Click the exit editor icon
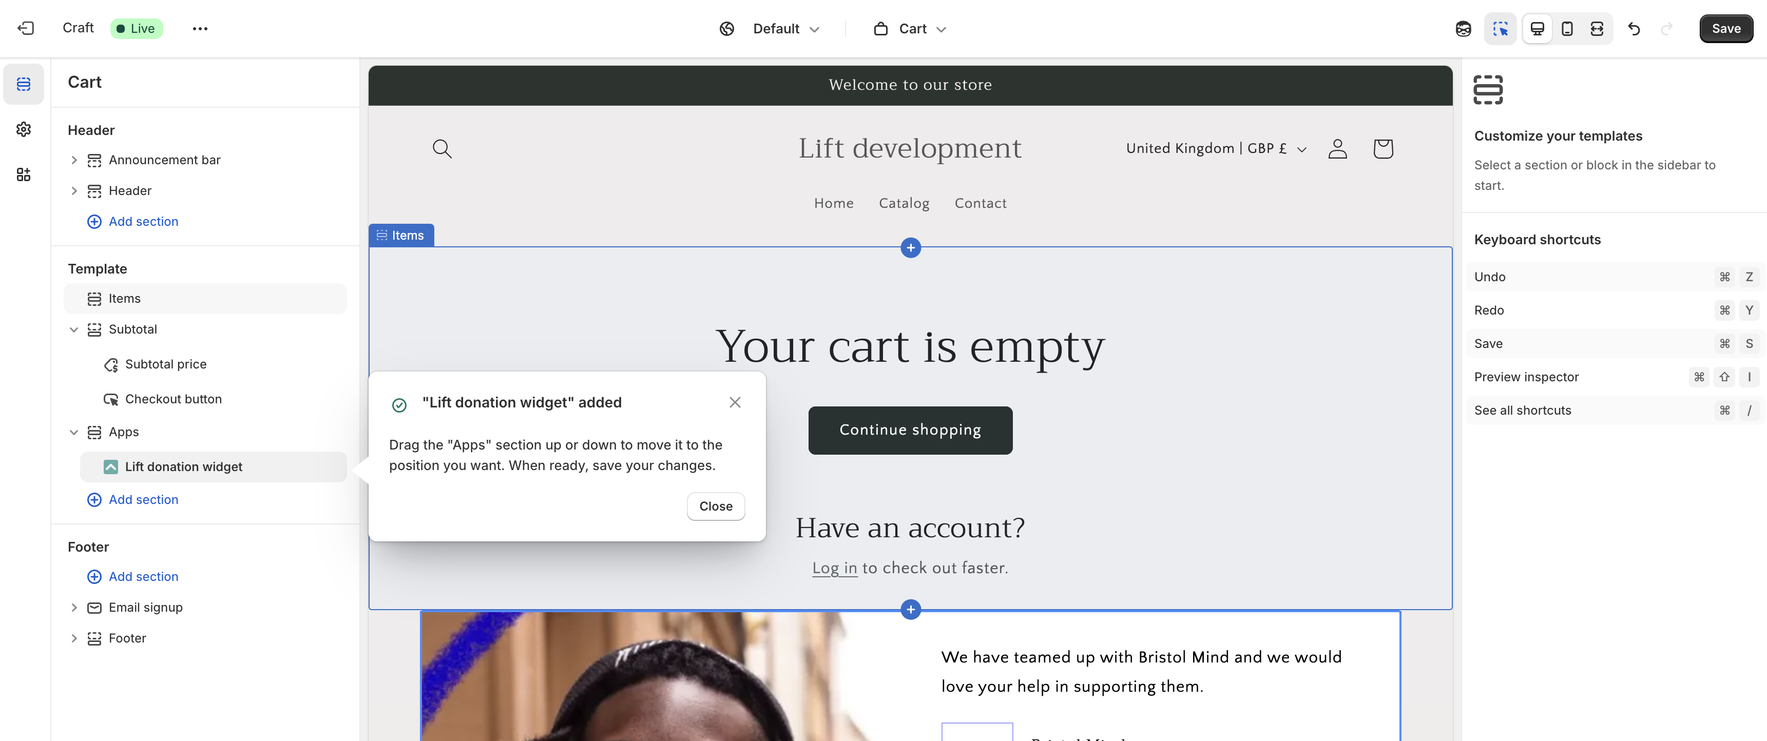Image resolution: width=1767 pixels, height=741 pixels. click(26, 28)
